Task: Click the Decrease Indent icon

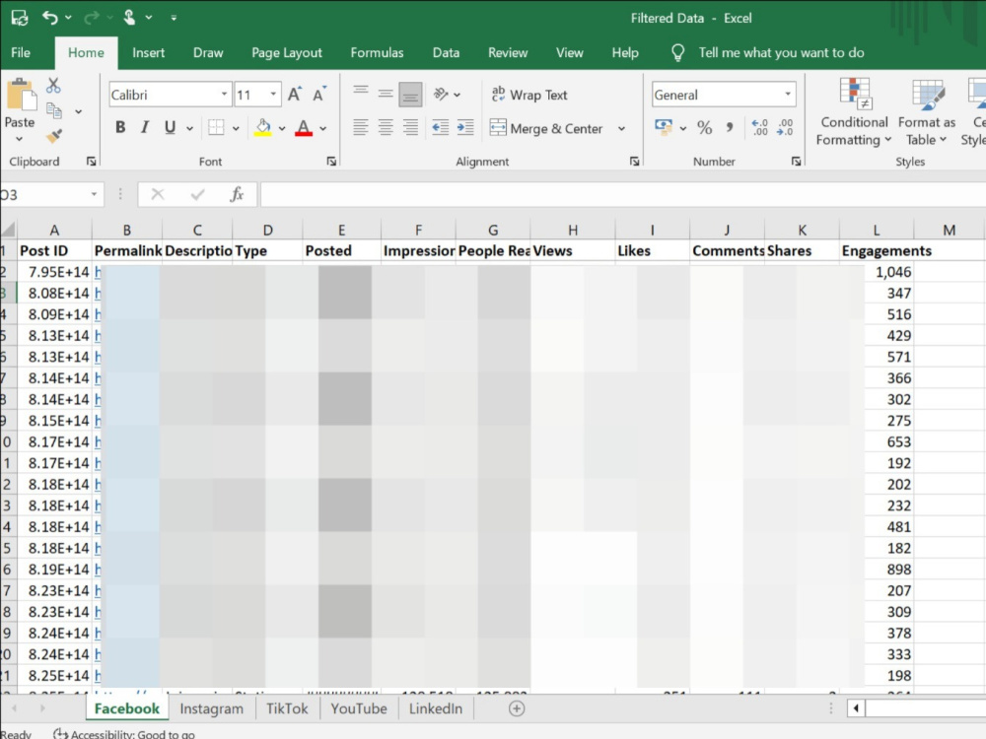Action: tap(440, 127)
